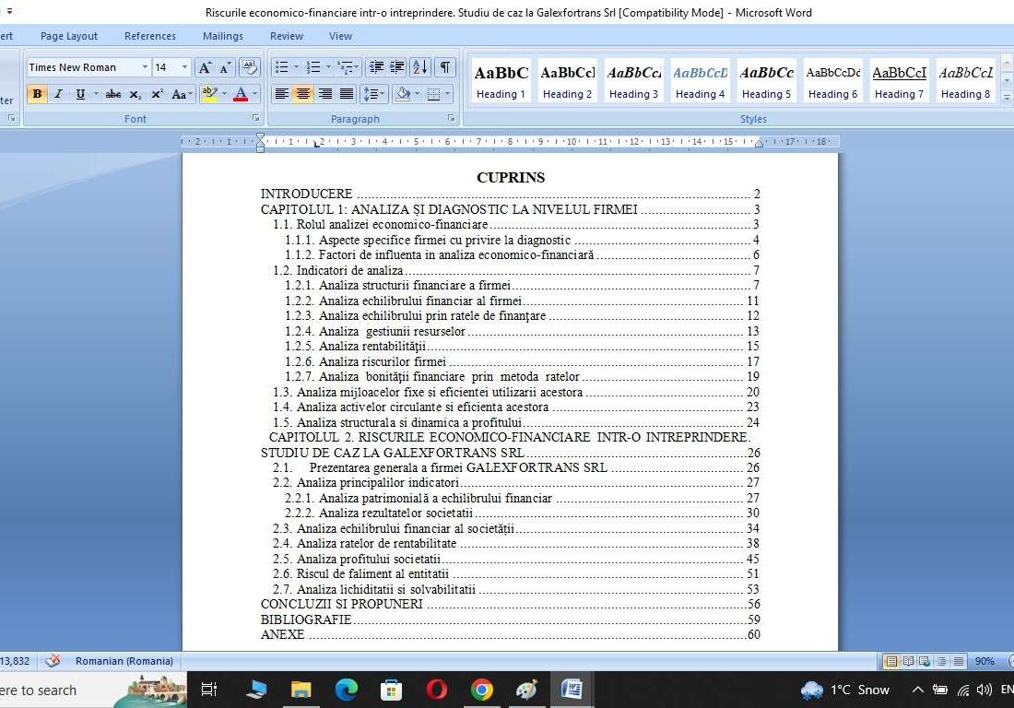The height and width of the screenshot is (708, 1014).
Task: Click the Grow Font icon
Action: pyautogui.click(x=205, y=67)
